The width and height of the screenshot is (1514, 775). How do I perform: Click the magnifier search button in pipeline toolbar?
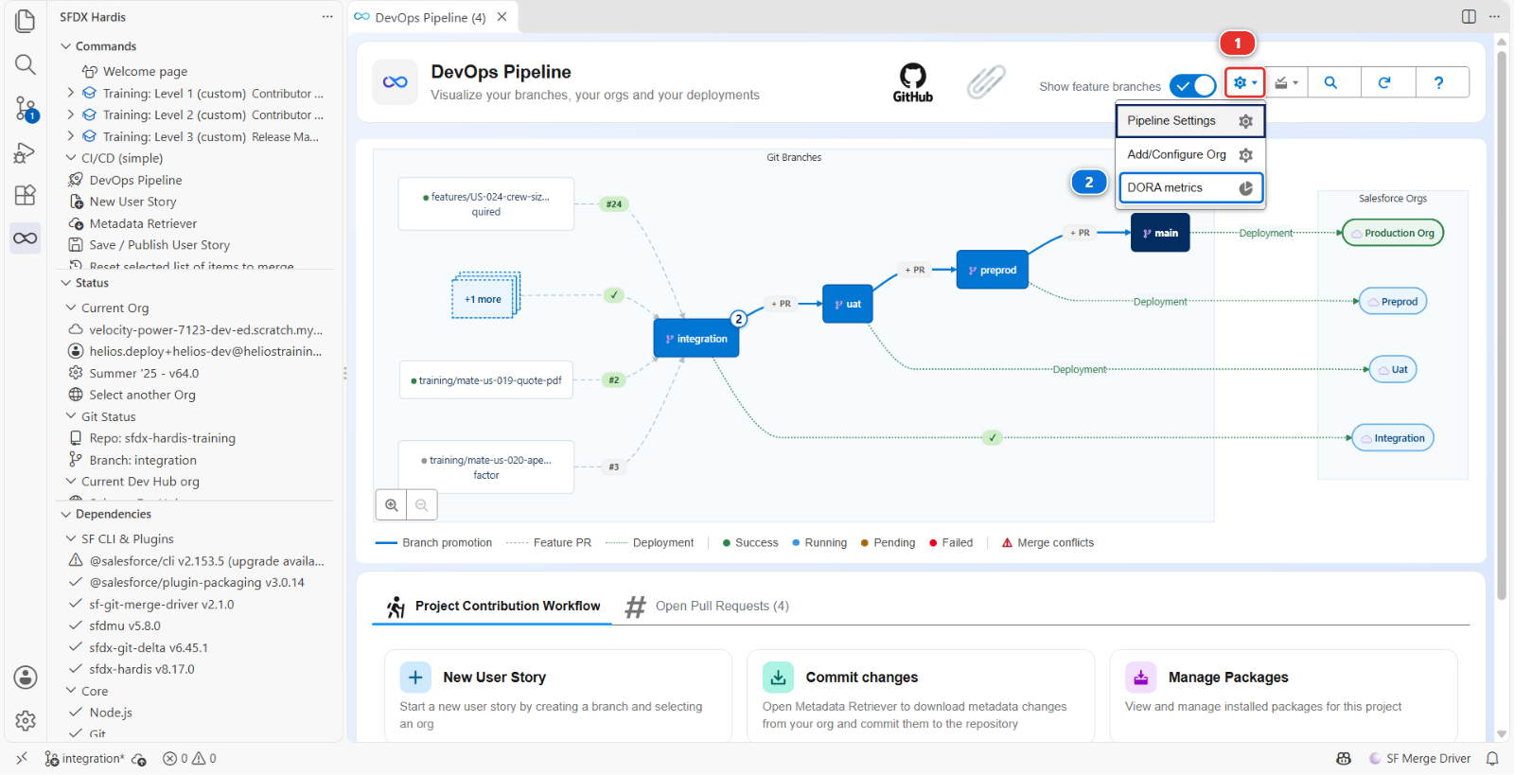tap(1330, 82)
